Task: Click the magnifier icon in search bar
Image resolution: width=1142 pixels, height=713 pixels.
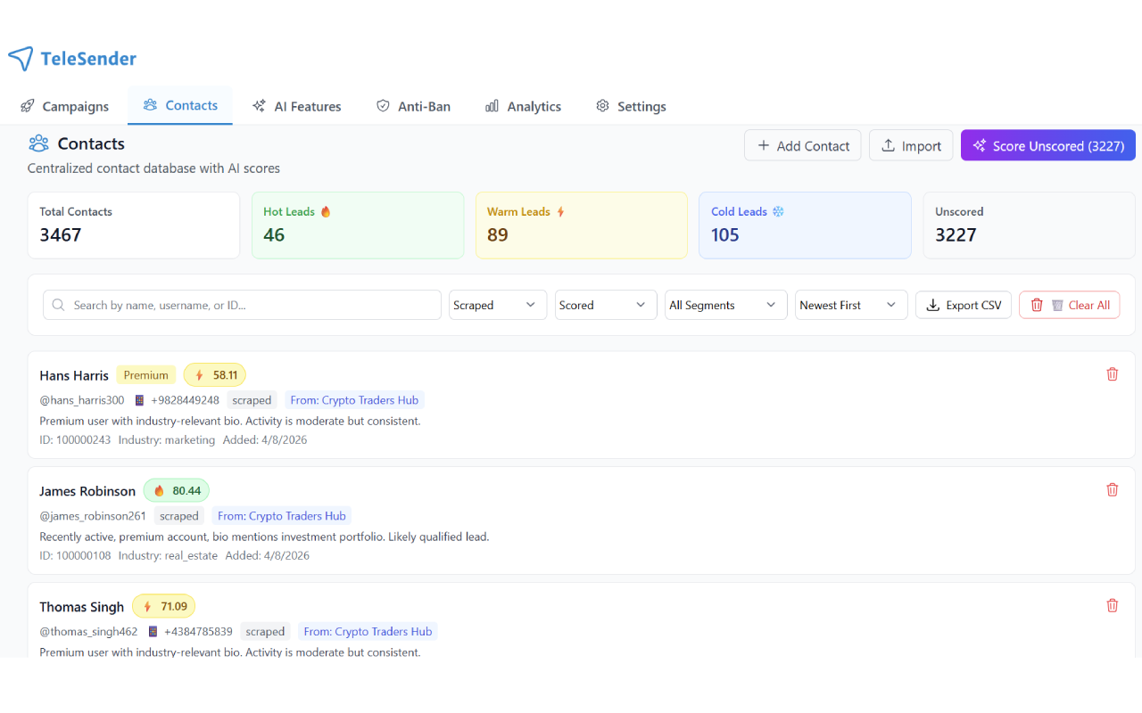Action: pyautogui.click(x=59, y=305)
